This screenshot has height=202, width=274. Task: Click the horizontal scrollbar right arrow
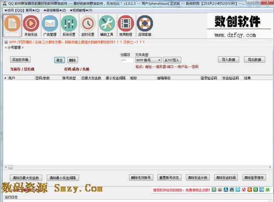[270, 167]
